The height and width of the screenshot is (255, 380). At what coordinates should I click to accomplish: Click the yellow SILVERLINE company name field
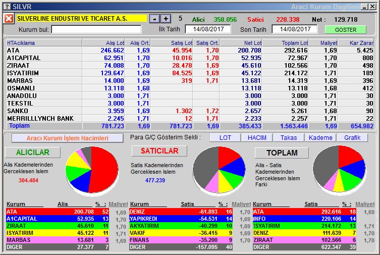(82, 18)
